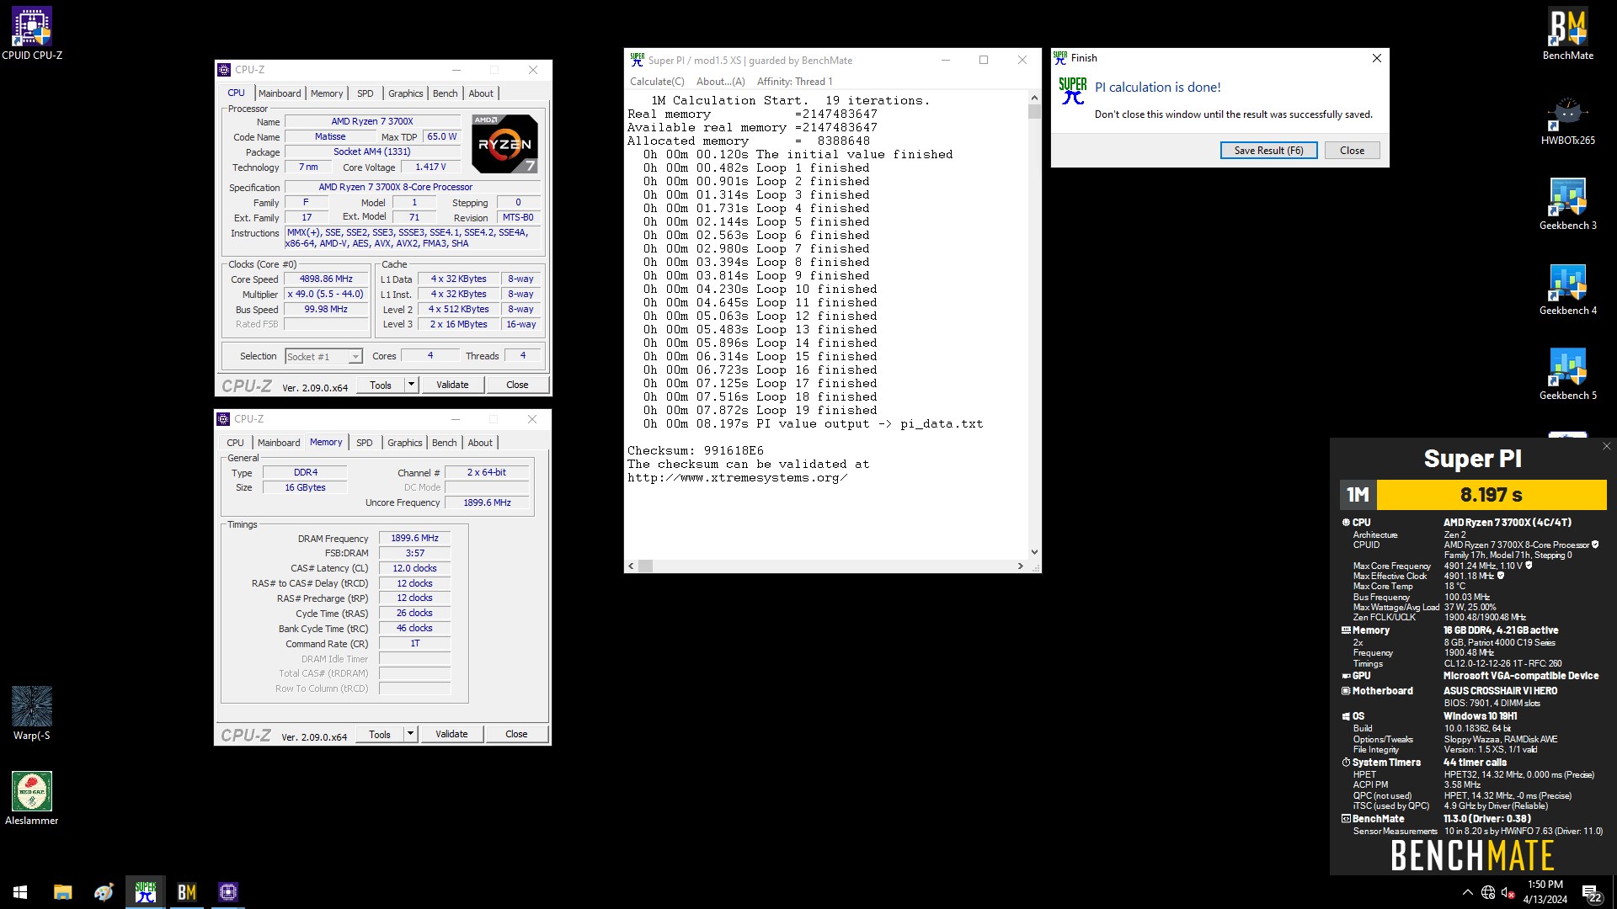Image resolution: width=1617 pixels, height=909 pixels.
Task: Minimize the Super PI window
Action: (x=945, y=60)
